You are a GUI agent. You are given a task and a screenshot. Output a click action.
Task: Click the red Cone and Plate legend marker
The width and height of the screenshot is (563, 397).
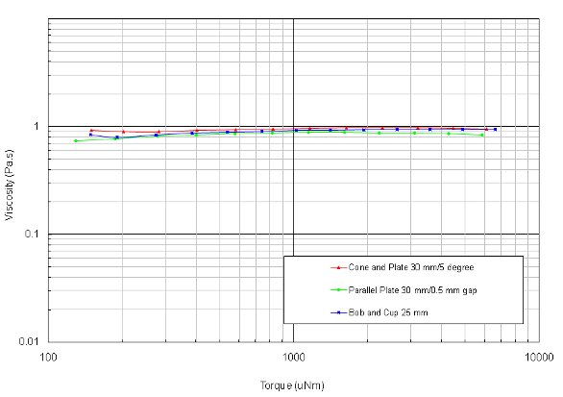tap(338, 267)
